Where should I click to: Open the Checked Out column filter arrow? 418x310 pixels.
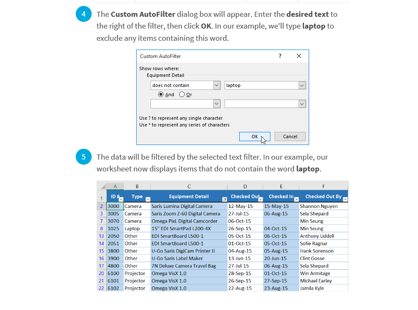260,200
